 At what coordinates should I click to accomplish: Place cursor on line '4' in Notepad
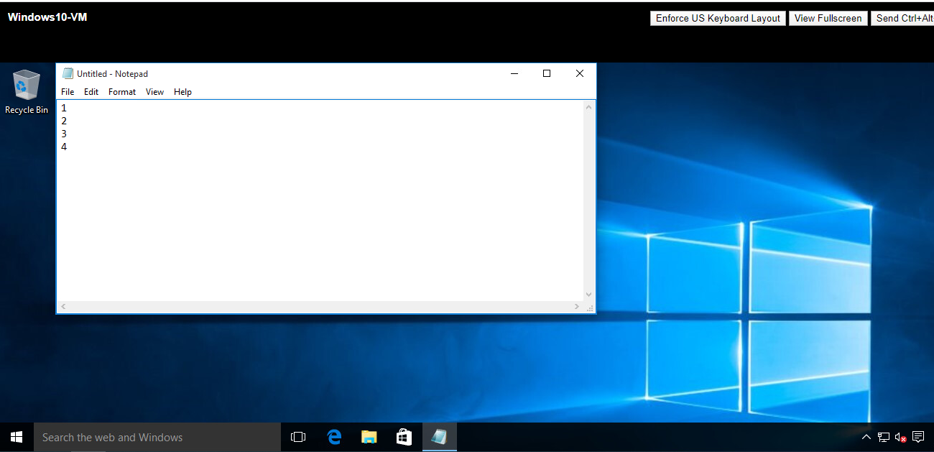(x=64, y=147)
